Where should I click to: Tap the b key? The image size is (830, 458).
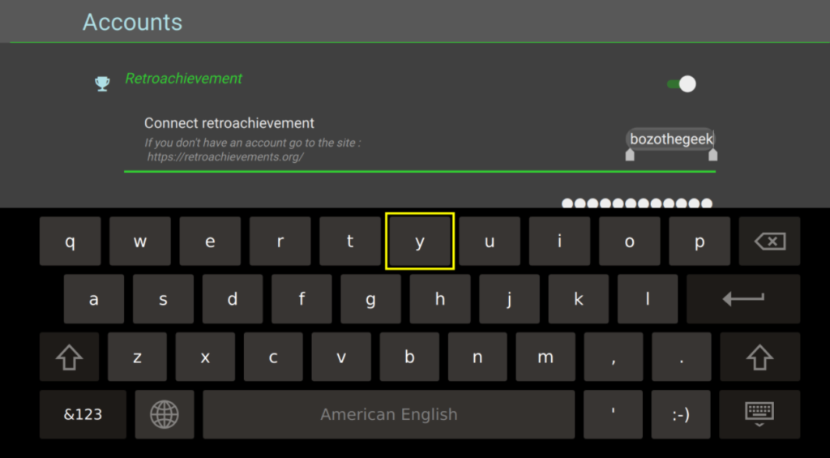pyautogui.click(x=409, y=357)
